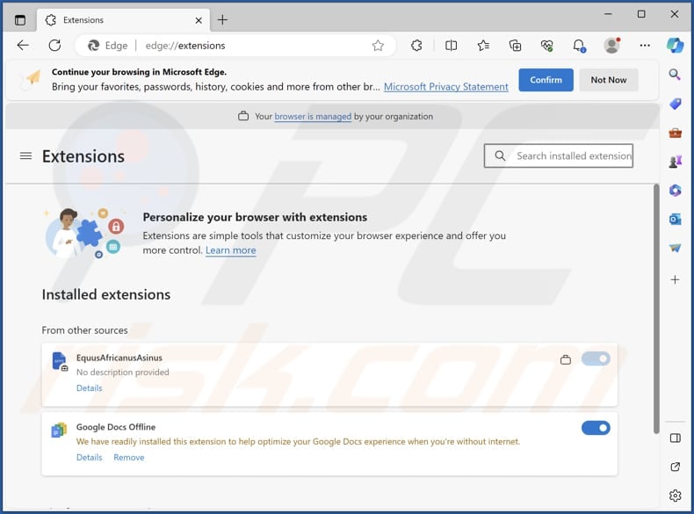
Task: Open sidebar settings gear icon
Action: click(676, 496)
